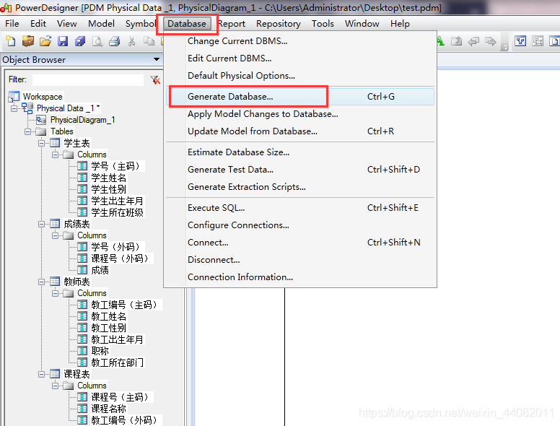
Task: Click the 教师表 table icon
Action: point(55,282)
